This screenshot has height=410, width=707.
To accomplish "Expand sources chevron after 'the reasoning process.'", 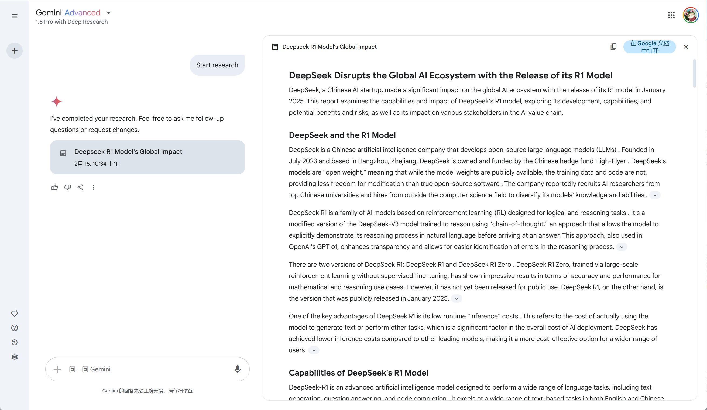I will point(622,247).
